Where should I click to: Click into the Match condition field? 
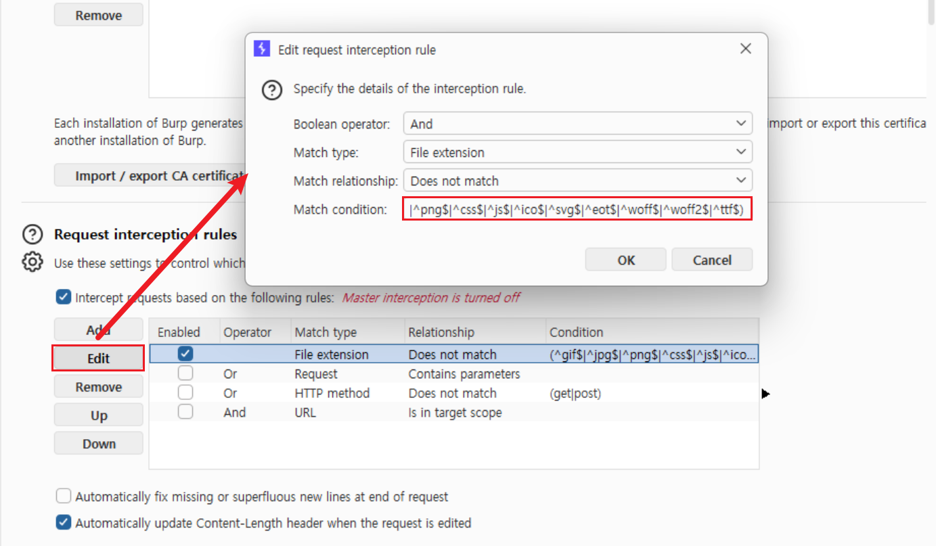tap(577, 210)
